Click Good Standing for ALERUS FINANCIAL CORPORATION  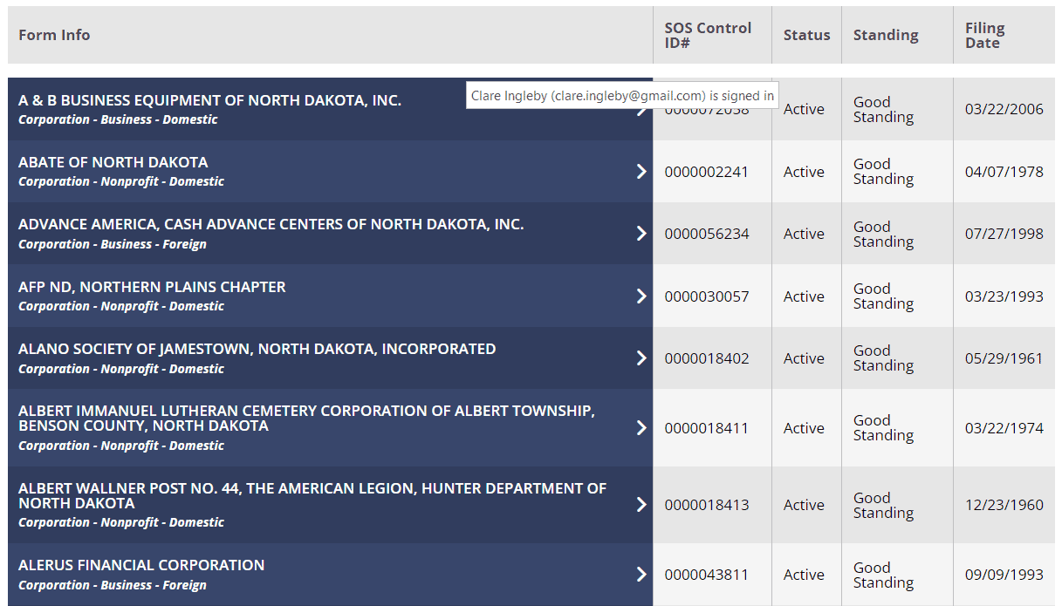[883, 574]
